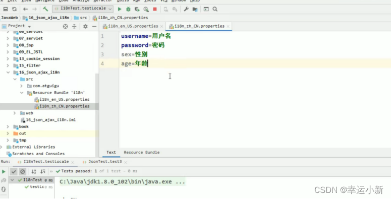Expand the 13_cookie_session module
Viewport: 391px width, 199px height.
point(8,59)
